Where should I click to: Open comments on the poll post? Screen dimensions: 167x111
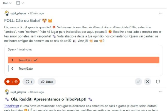(x=29, y=82)
